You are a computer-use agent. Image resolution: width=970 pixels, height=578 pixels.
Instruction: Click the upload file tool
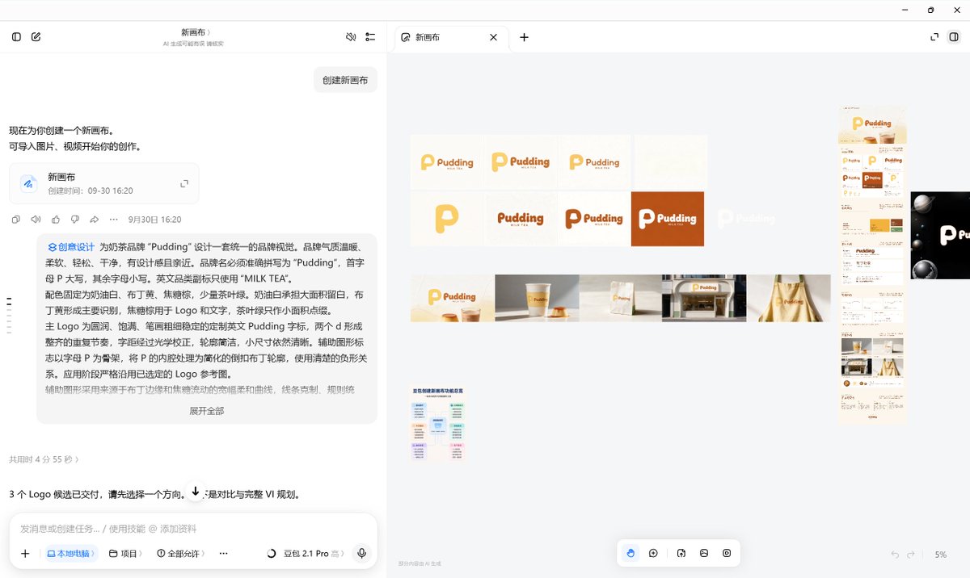681,553
